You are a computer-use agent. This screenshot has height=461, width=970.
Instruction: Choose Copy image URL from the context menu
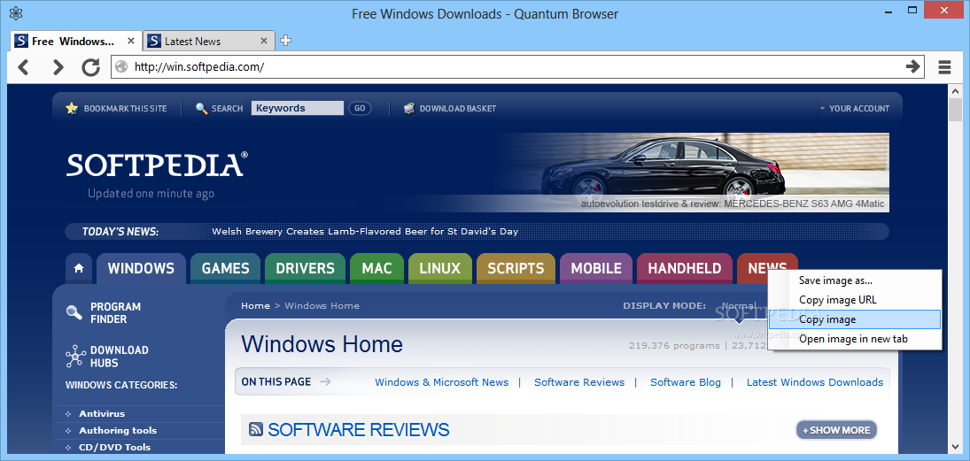[x=855, y=300]
